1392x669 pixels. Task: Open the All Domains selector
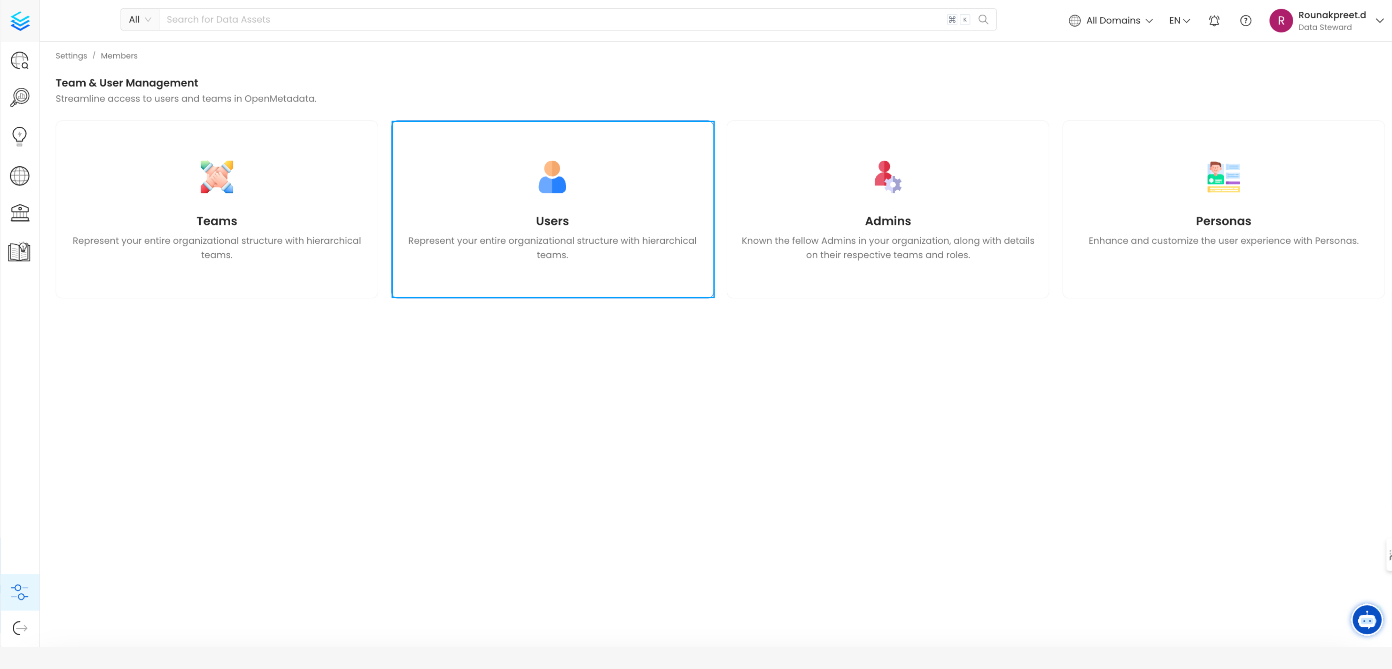click(1110, 20)
